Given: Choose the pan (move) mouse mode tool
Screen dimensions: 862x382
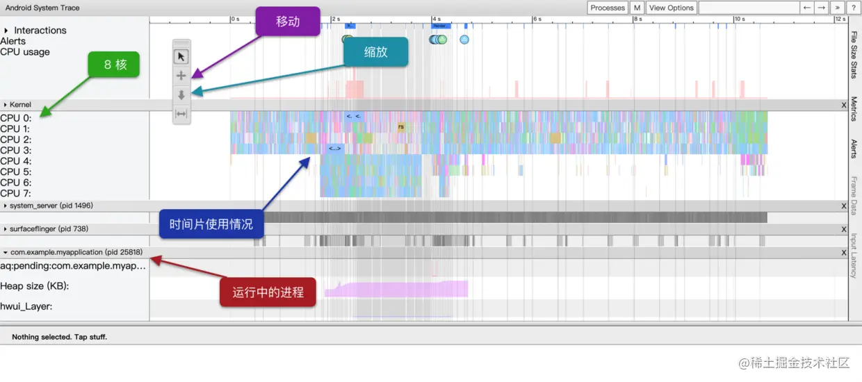Looking at the screenshot, I should (x=181, y=76).
